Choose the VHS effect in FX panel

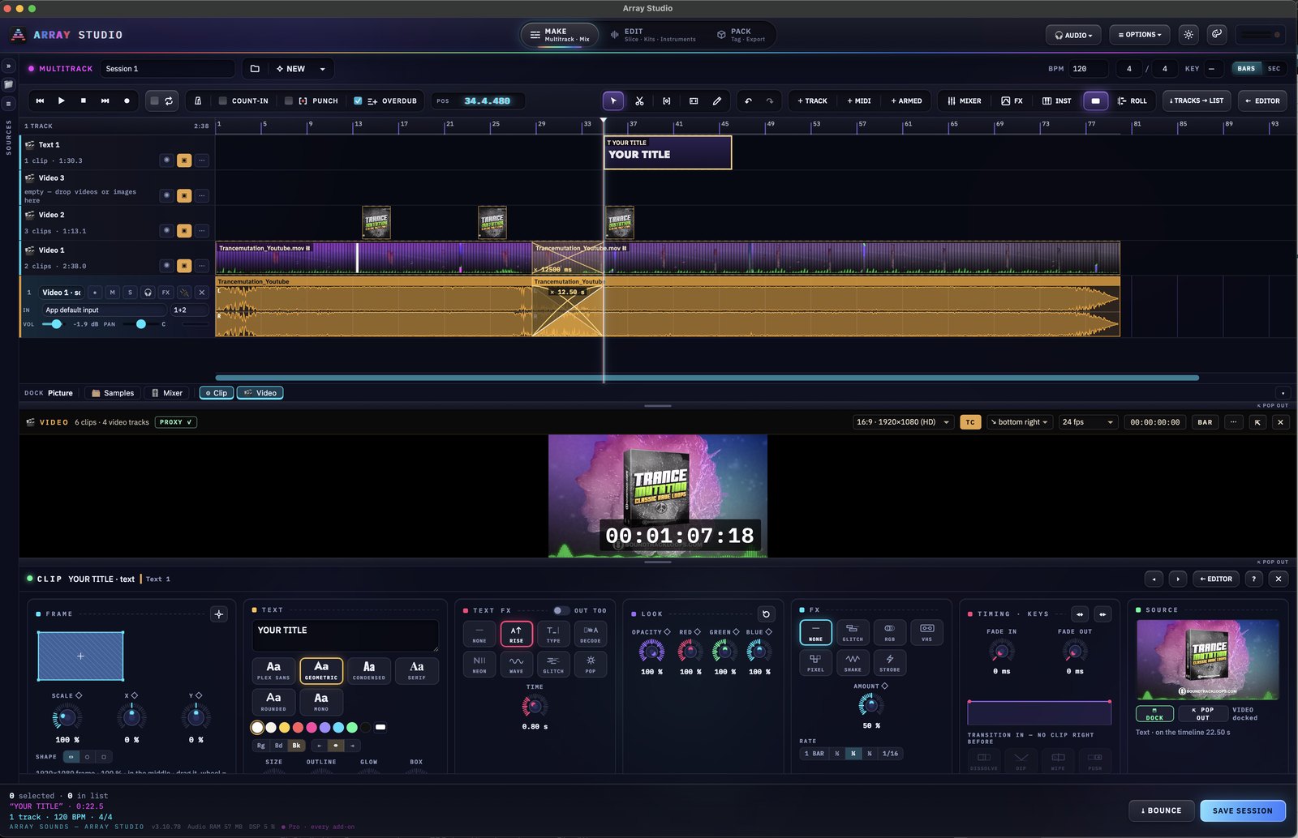click(926, 631)
